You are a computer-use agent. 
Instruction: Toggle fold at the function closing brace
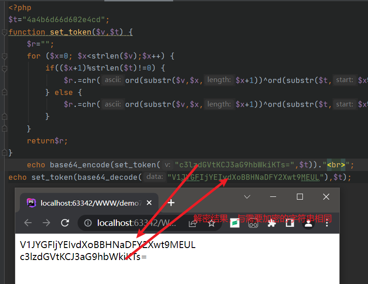click(4, 153)
